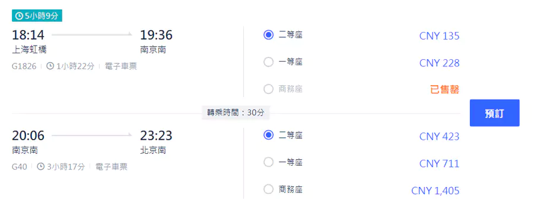Click the CNY 135 price
This screenshot has height=213, width=534.
tap(439, 35)
